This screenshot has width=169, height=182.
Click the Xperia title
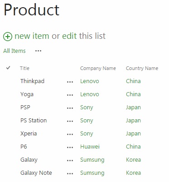tap(29, 134)
